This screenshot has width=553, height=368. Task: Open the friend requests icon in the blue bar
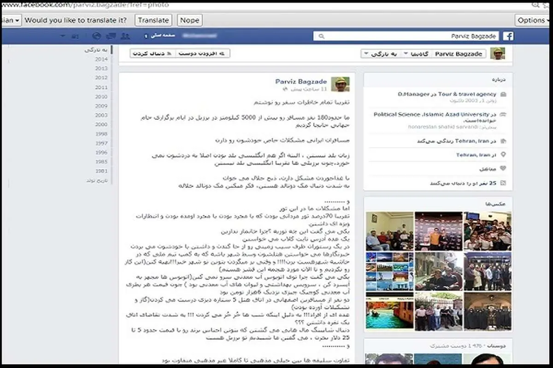[x=124, y=36]
